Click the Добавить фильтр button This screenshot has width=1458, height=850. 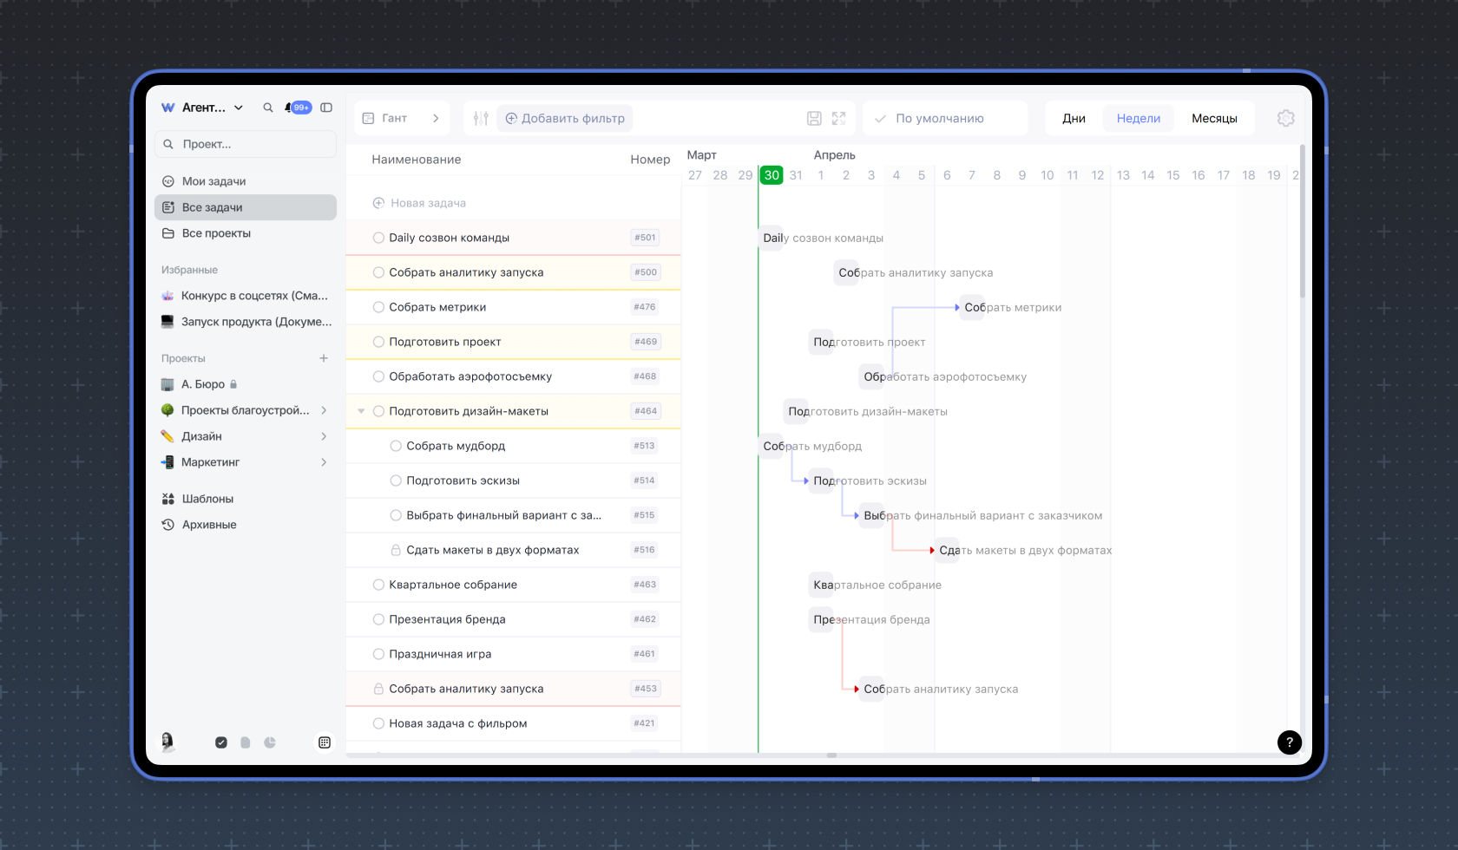pyautogui.click(x=565, y=118)
